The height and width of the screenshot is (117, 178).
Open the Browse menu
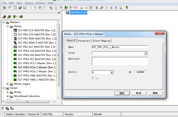(40, 3)
